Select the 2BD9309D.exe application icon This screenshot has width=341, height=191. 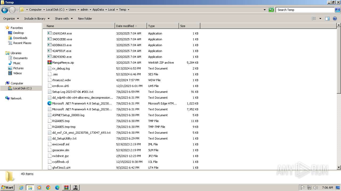pyautogui.click(x=50, y=57)
